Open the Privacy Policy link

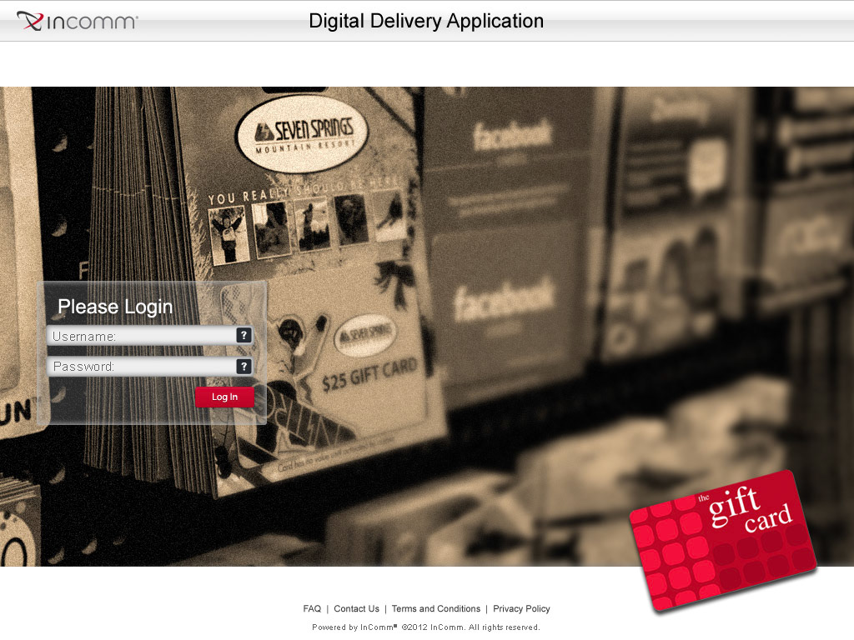coord(521,608)
